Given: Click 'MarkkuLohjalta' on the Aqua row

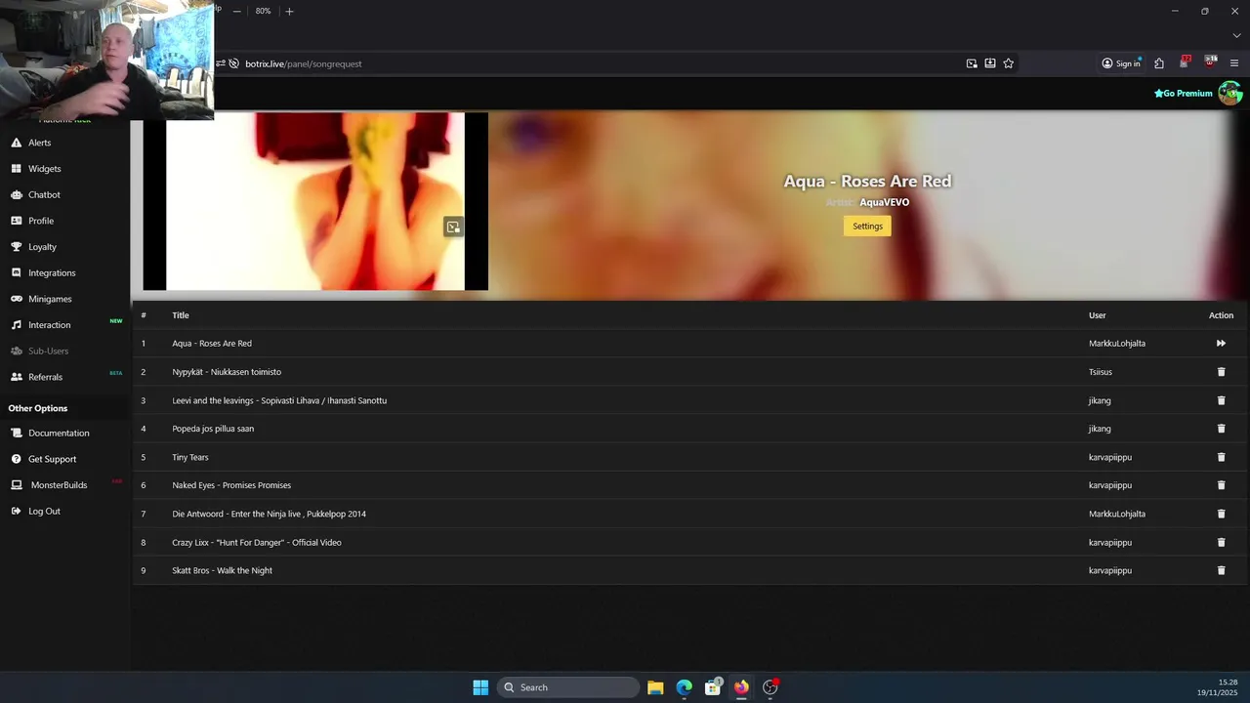Looking at the screenshot, I should tap(1117, 344).
